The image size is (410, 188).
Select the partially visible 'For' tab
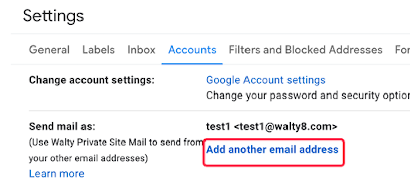(402, 50)
